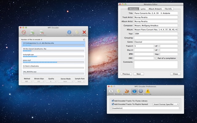197x123 pixels.
Task: Switch to the Album Artwork tab
Action: coord(155,9)
